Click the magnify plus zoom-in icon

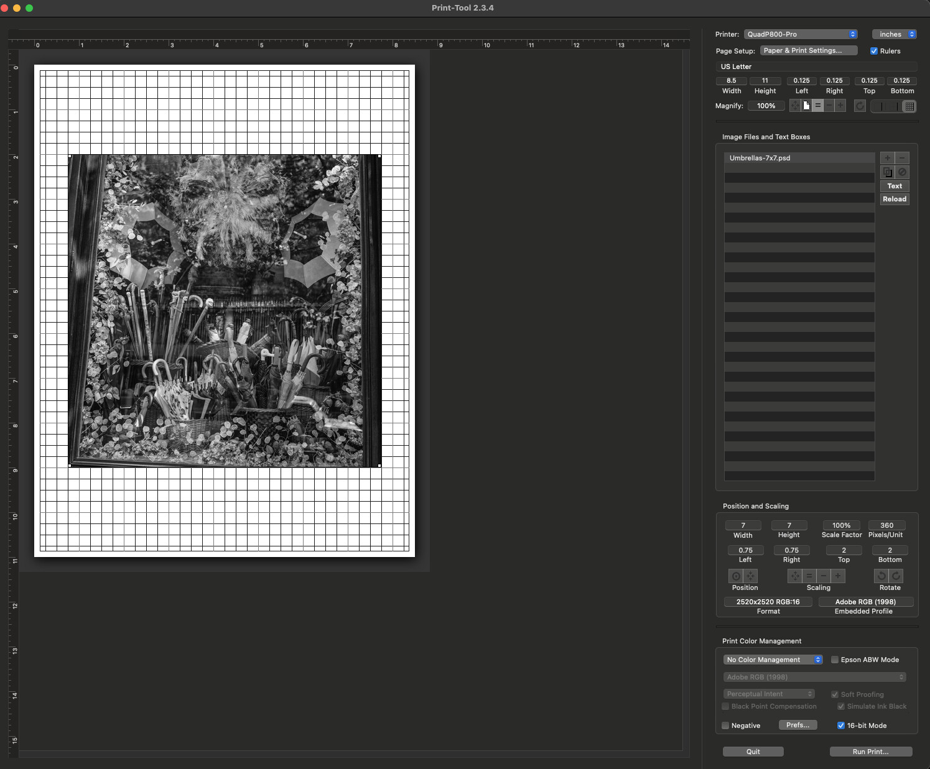pos(840,106)
